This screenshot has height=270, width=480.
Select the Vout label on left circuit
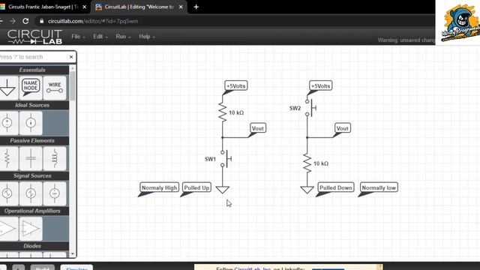(x=258, y=128)
